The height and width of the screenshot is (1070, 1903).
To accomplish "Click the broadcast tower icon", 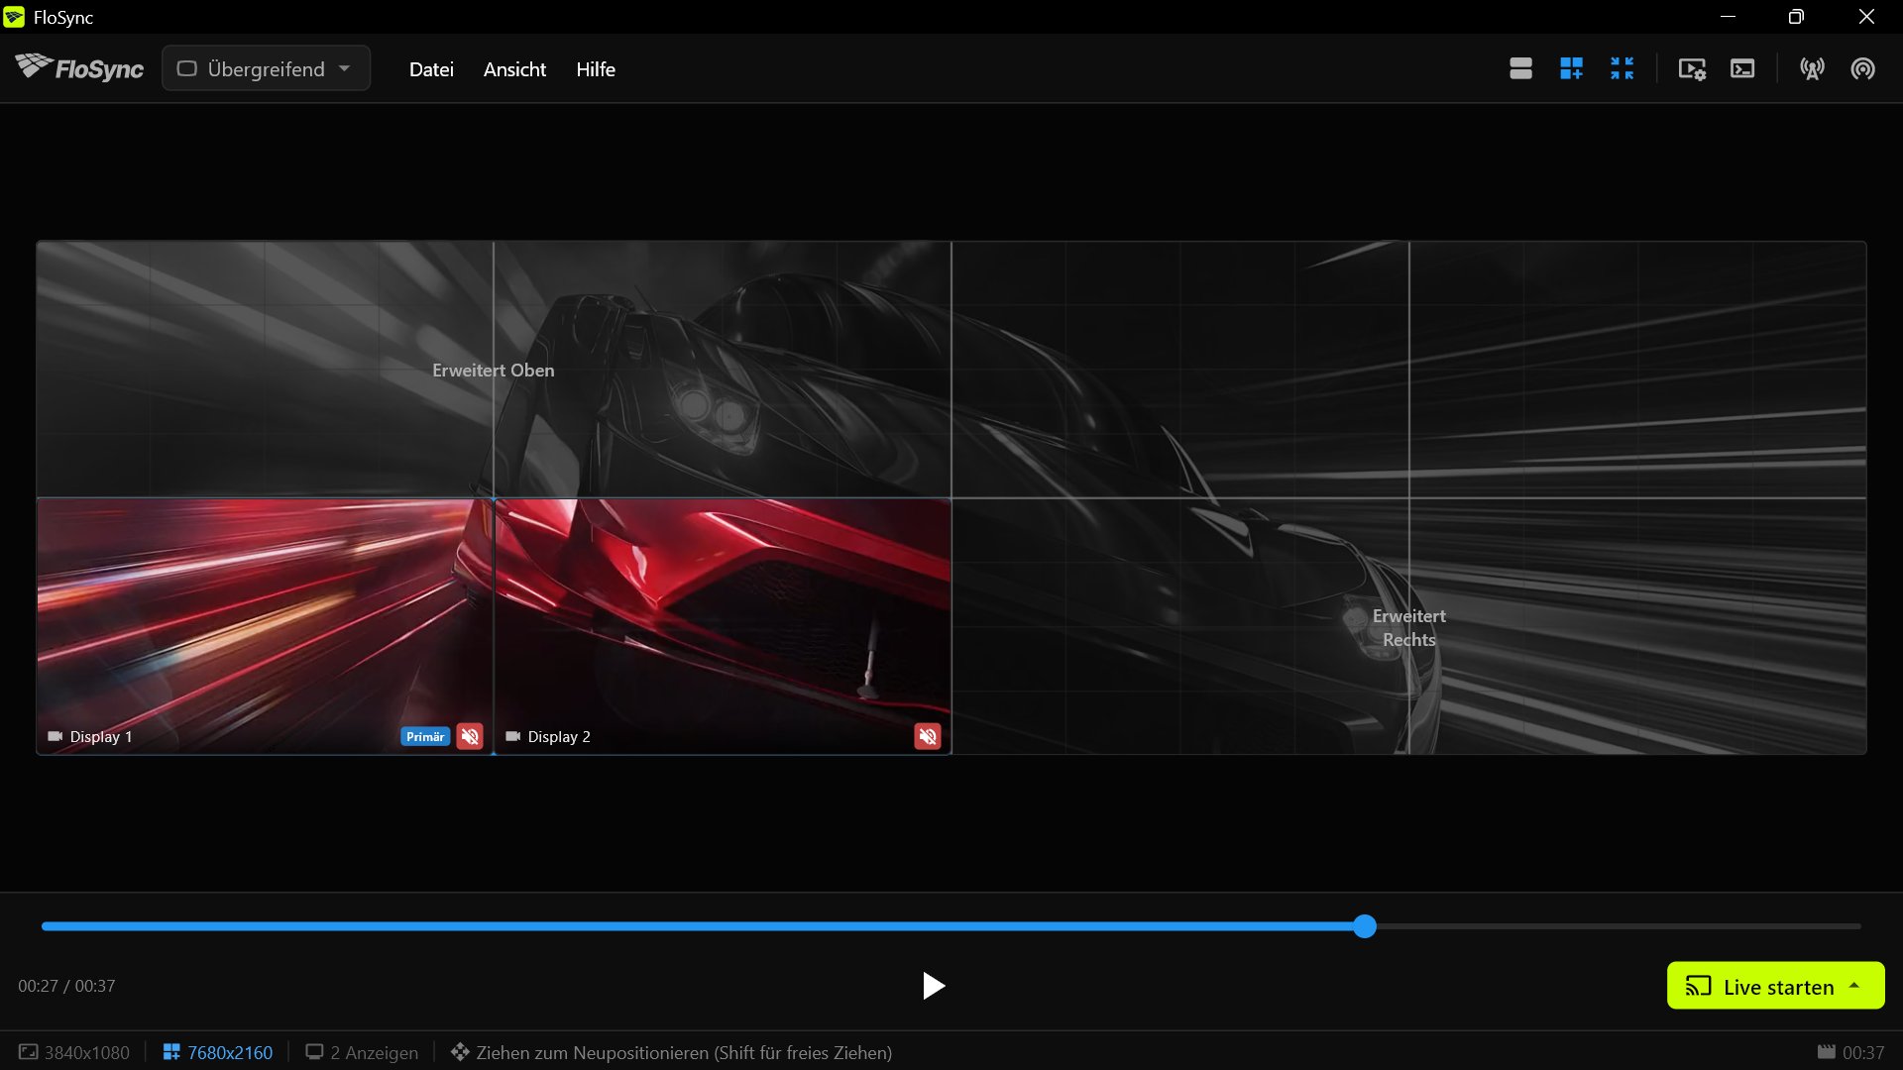I will click(x=1812, y=68).
